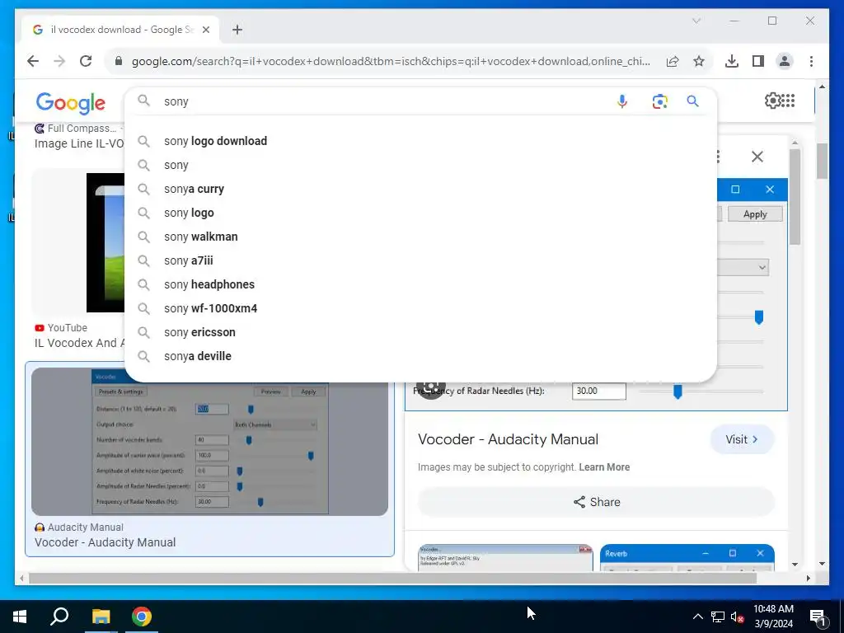The width and height of the screenshot is (844, 633).
Task: Click Chrome icon in taskbar
Action: (x=142, y=617)
